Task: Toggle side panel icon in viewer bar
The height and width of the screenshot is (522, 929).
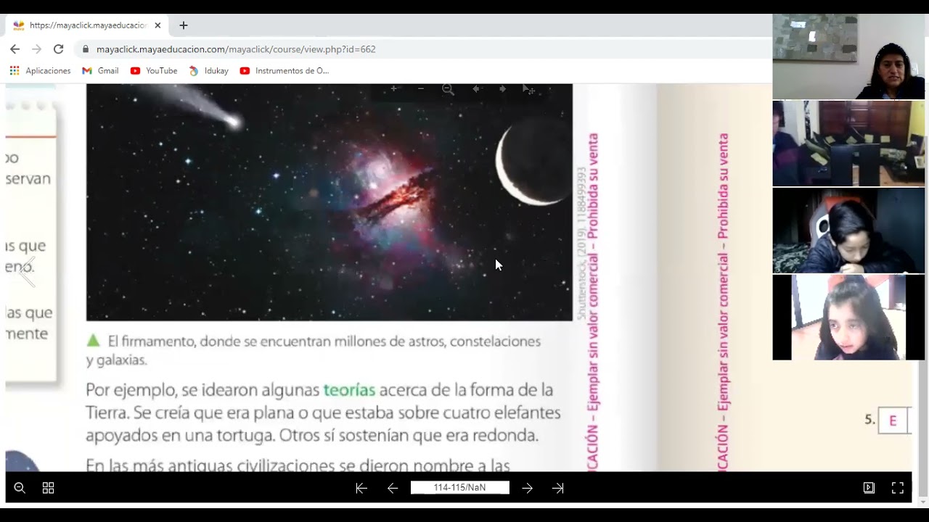Action: (869, 488)
